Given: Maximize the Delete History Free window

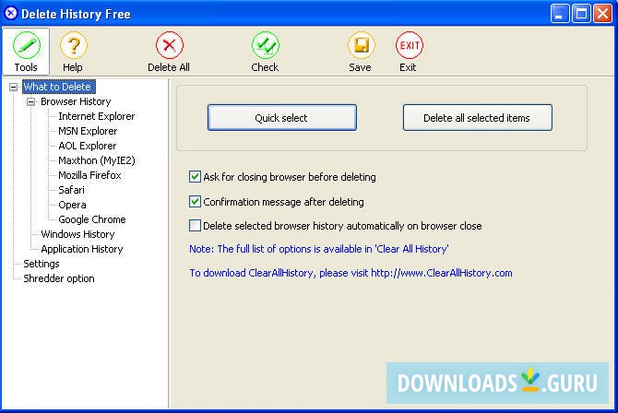Looking at the screenshot, I should click(x=581, y=14).
